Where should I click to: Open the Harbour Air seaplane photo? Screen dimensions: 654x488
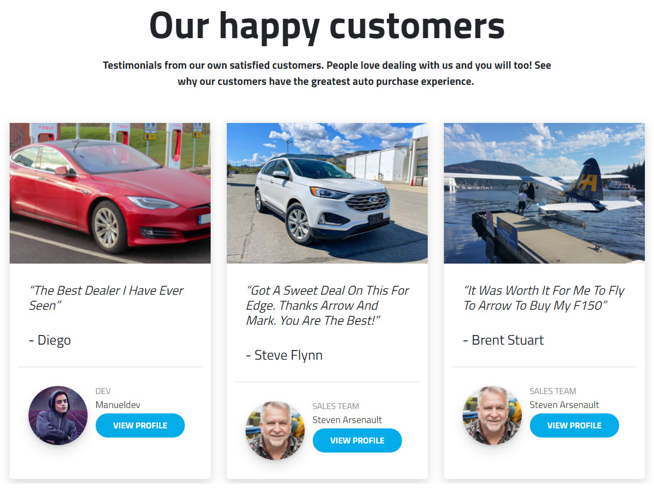(x=544, y=193)
